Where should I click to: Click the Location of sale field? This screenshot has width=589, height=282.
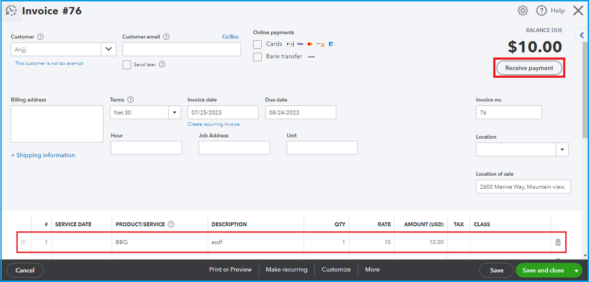pos(524,186)
